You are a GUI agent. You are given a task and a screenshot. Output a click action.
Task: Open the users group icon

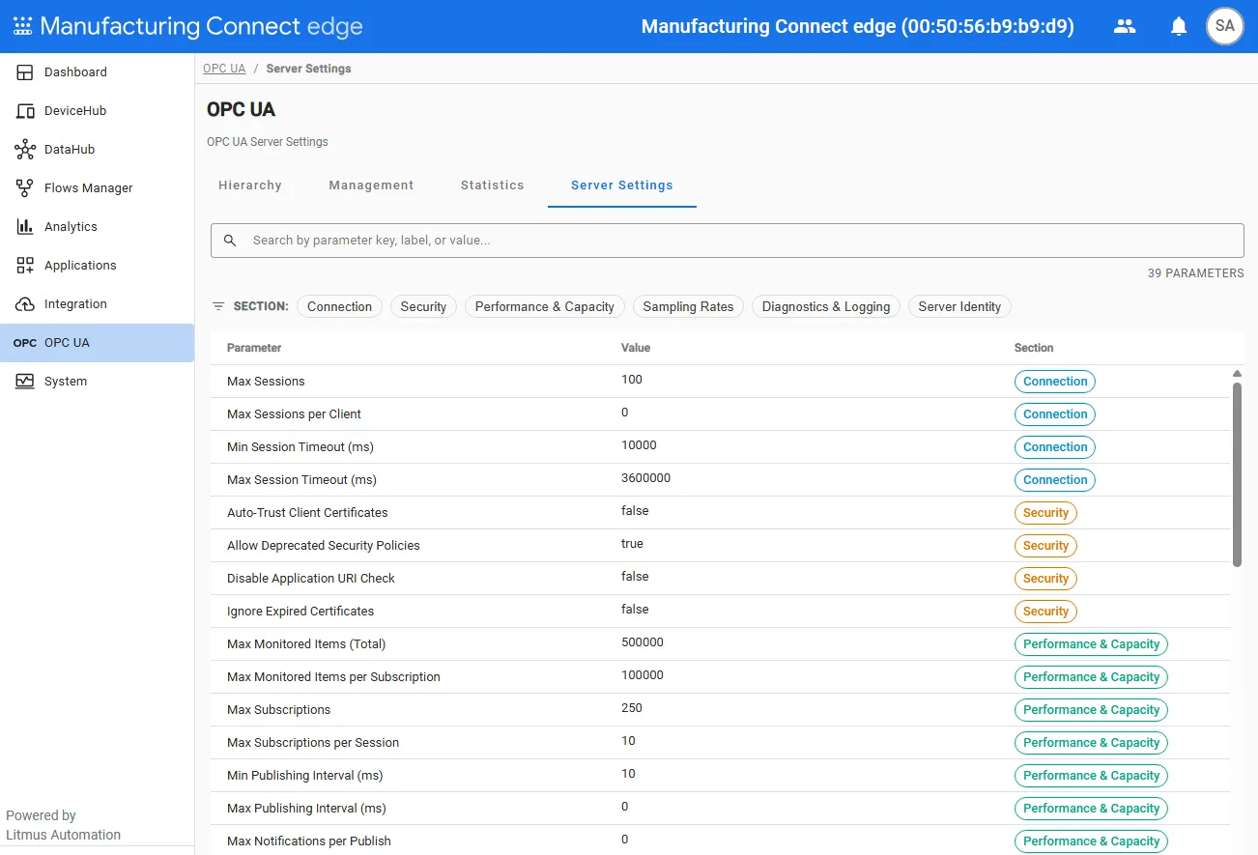[x=1125, y=26]
